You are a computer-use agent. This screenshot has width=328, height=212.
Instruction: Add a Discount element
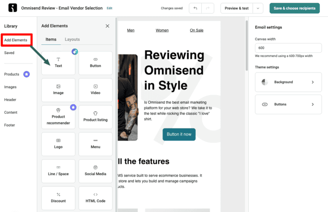(58, 198)
